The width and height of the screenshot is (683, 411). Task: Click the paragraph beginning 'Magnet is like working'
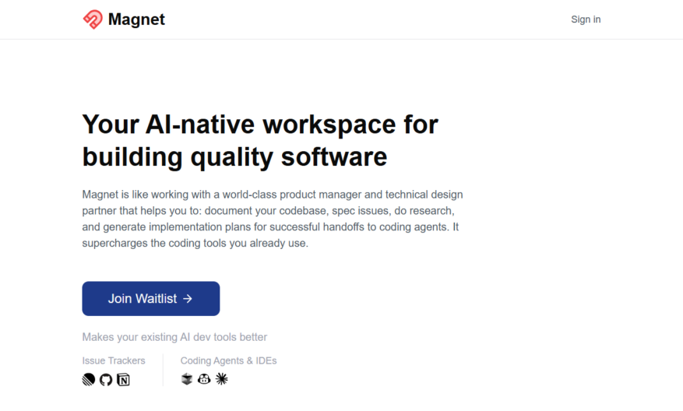tap(273, 219)
